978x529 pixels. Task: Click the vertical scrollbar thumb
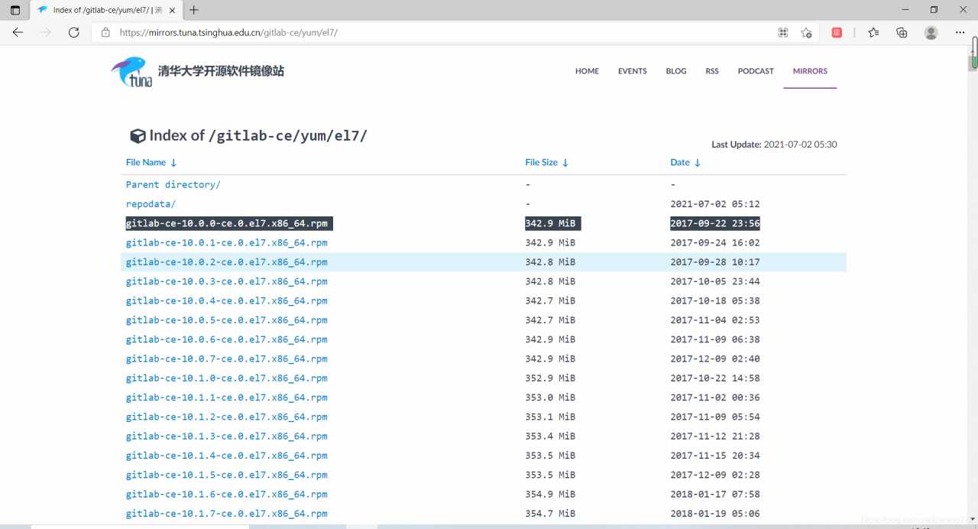[x=973, y=63]
